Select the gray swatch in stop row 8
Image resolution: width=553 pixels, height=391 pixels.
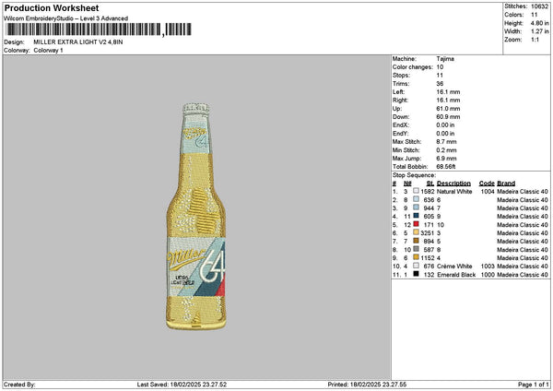417,250
